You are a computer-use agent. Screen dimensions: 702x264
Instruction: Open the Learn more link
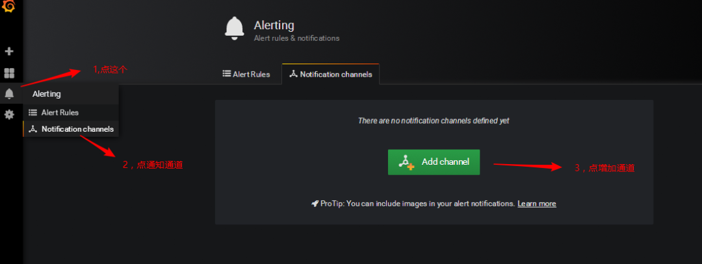536,204
